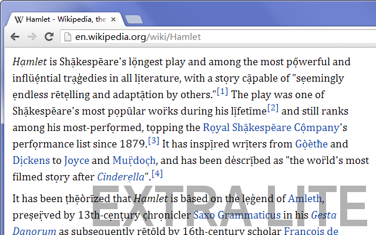Open a new tab button
376x235 pixels.
[x=134, y=19]
